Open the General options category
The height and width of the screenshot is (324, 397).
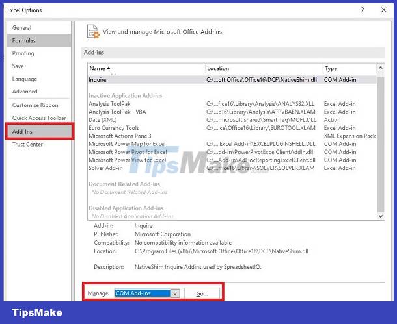click(39, 28)
